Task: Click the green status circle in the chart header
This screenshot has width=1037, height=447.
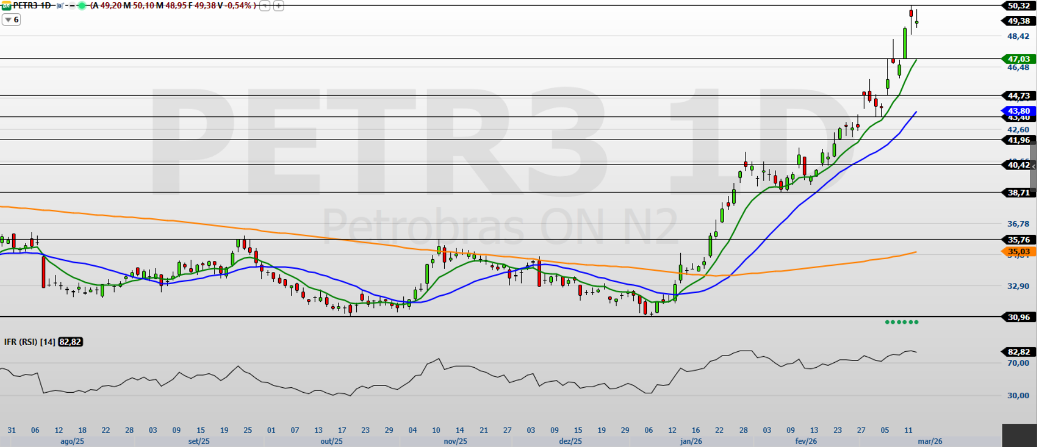Action: tap(82, 6)
